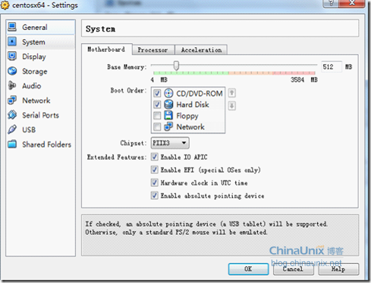This screenshot has width=371, height=283.
Task: Click the Help button
Action: pyautogui.click(x=338, y=269)
